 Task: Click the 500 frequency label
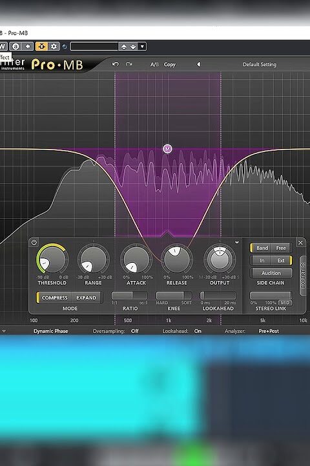pyautogui.click(x=128, y=320)
